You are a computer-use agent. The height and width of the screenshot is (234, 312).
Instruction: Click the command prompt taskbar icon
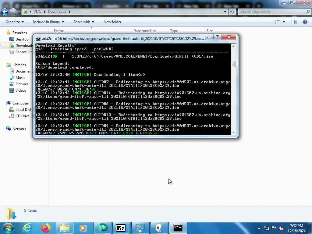[x=178, y=228]
